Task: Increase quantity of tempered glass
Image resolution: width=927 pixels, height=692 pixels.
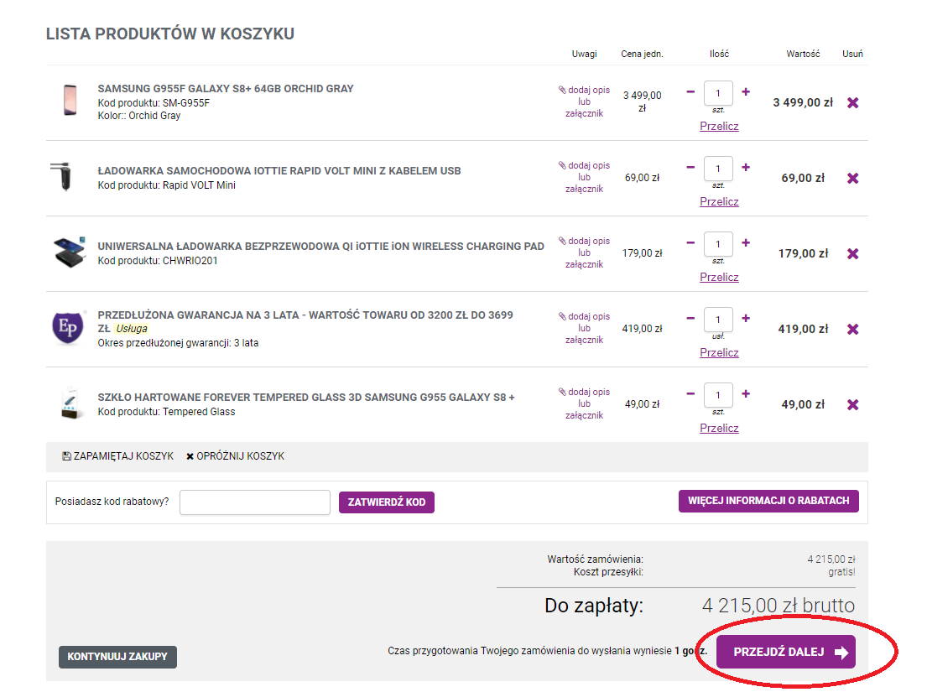Action: click(746, 394)
